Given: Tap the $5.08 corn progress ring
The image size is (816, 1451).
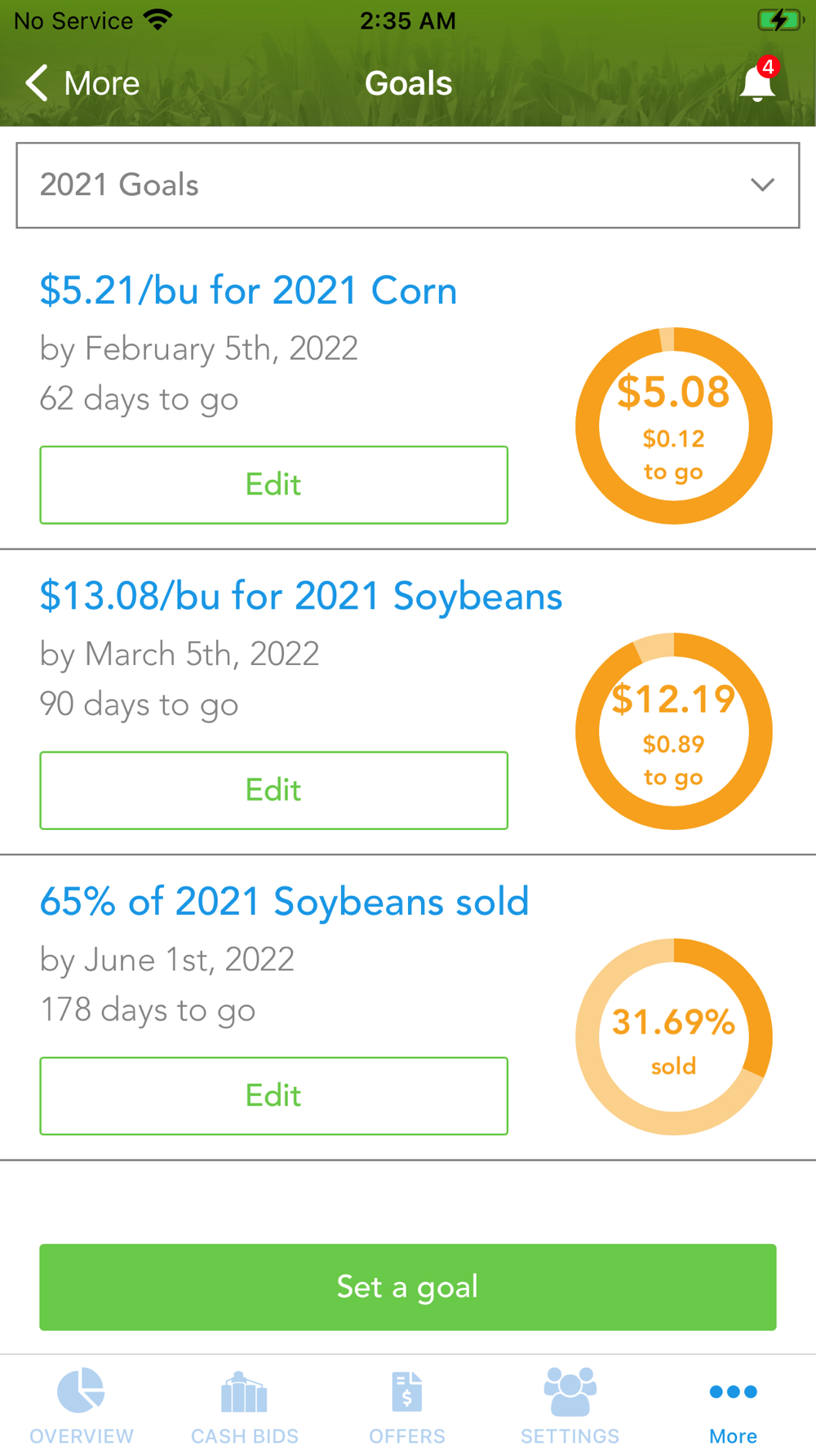Looking at the screenshot, I should click(x=673, y=425).
